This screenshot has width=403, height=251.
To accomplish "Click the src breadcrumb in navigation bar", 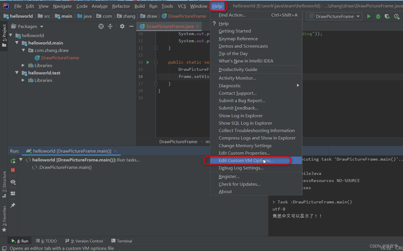I will 44,16.
